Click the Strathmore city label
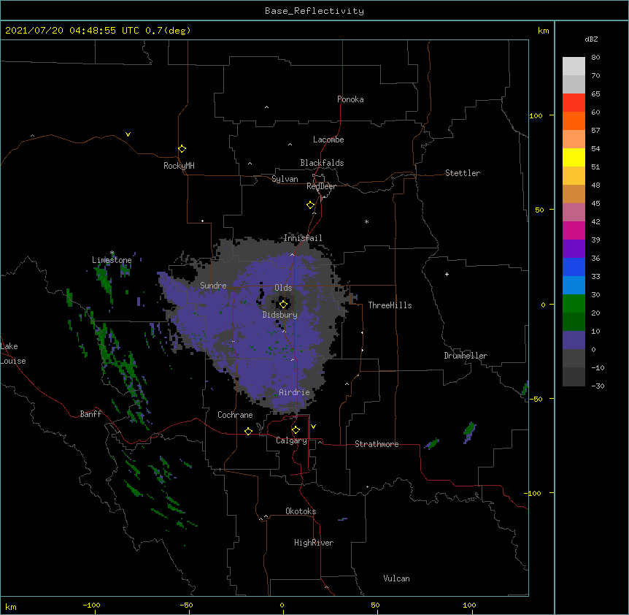This screenshot has height=615, width=629. pyautogui.click(x=377, y=444)
